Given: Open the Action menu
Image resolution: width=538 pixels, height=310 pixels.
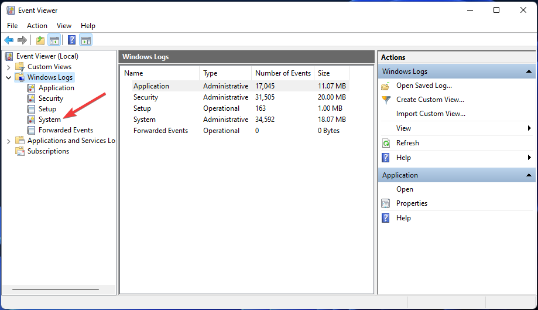Looking at the screenshot, I should click(x=37, y=26).
